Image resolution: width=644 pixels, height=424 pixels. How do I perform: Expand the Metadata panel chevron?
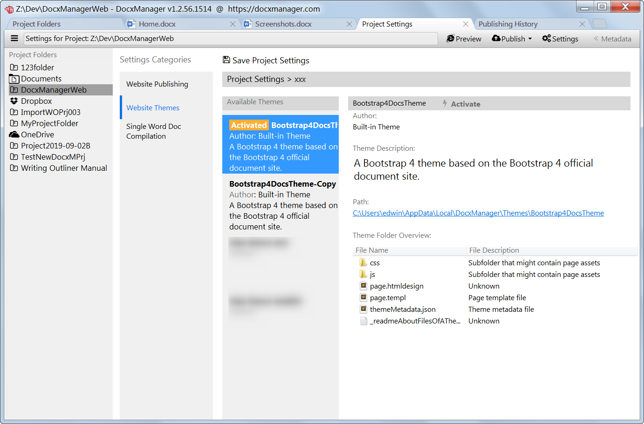coord(596,39)
